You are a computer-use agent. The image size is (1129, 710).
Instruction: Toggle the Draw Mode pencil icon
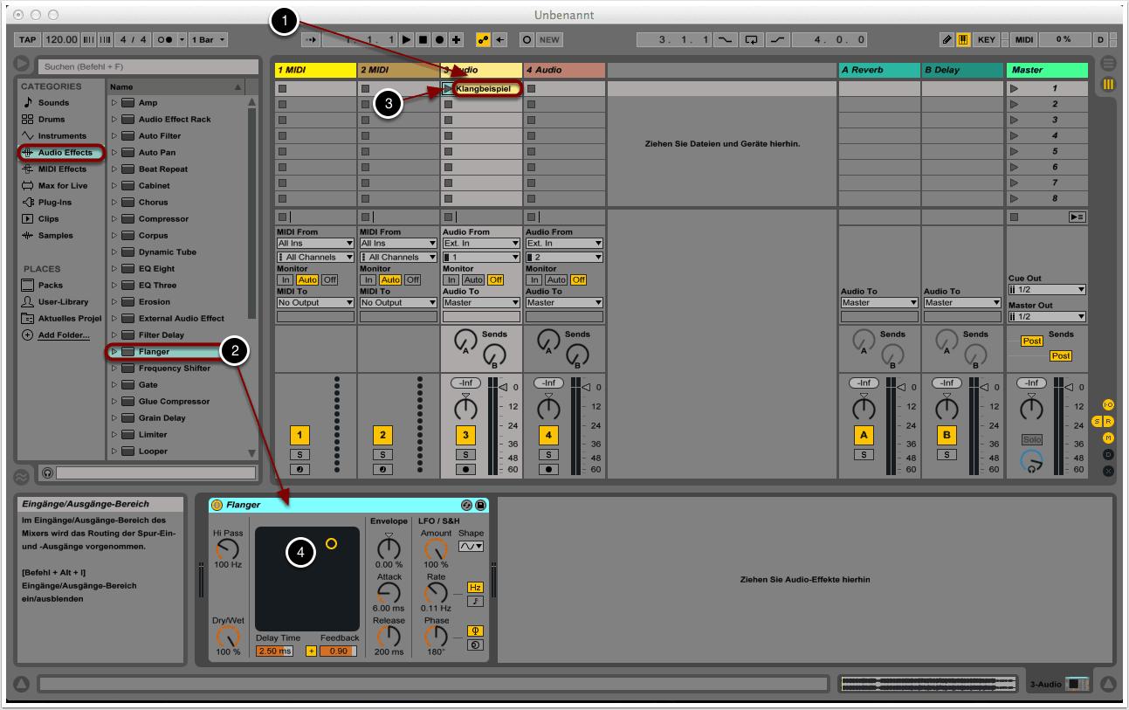[x=947, y=40]
